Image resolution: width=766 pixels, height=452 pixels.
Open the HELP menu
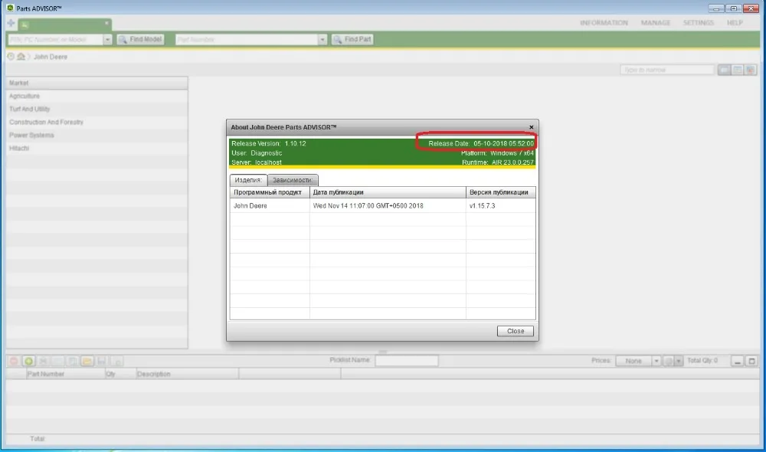click(x=735, y=23)
